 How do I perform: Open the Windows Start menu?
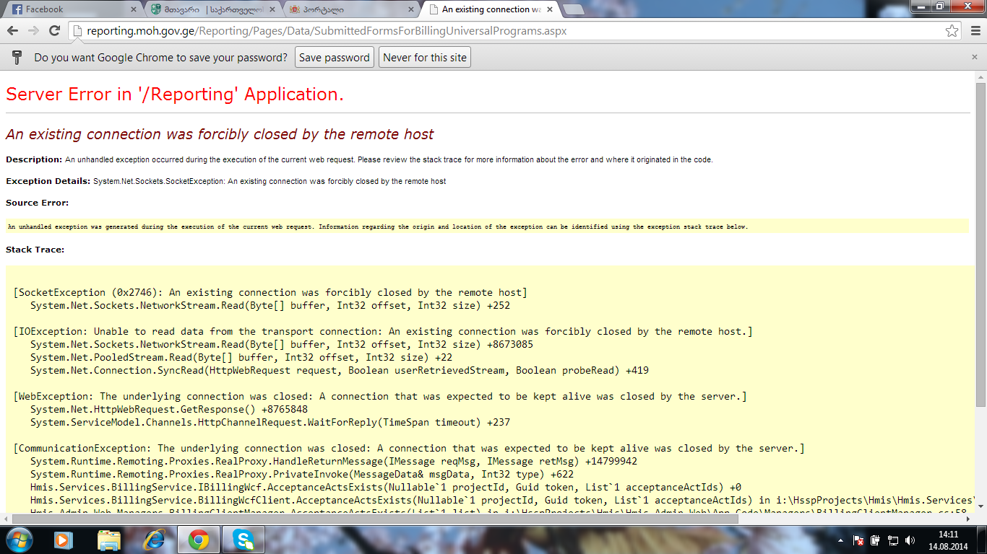click(19, 540)
